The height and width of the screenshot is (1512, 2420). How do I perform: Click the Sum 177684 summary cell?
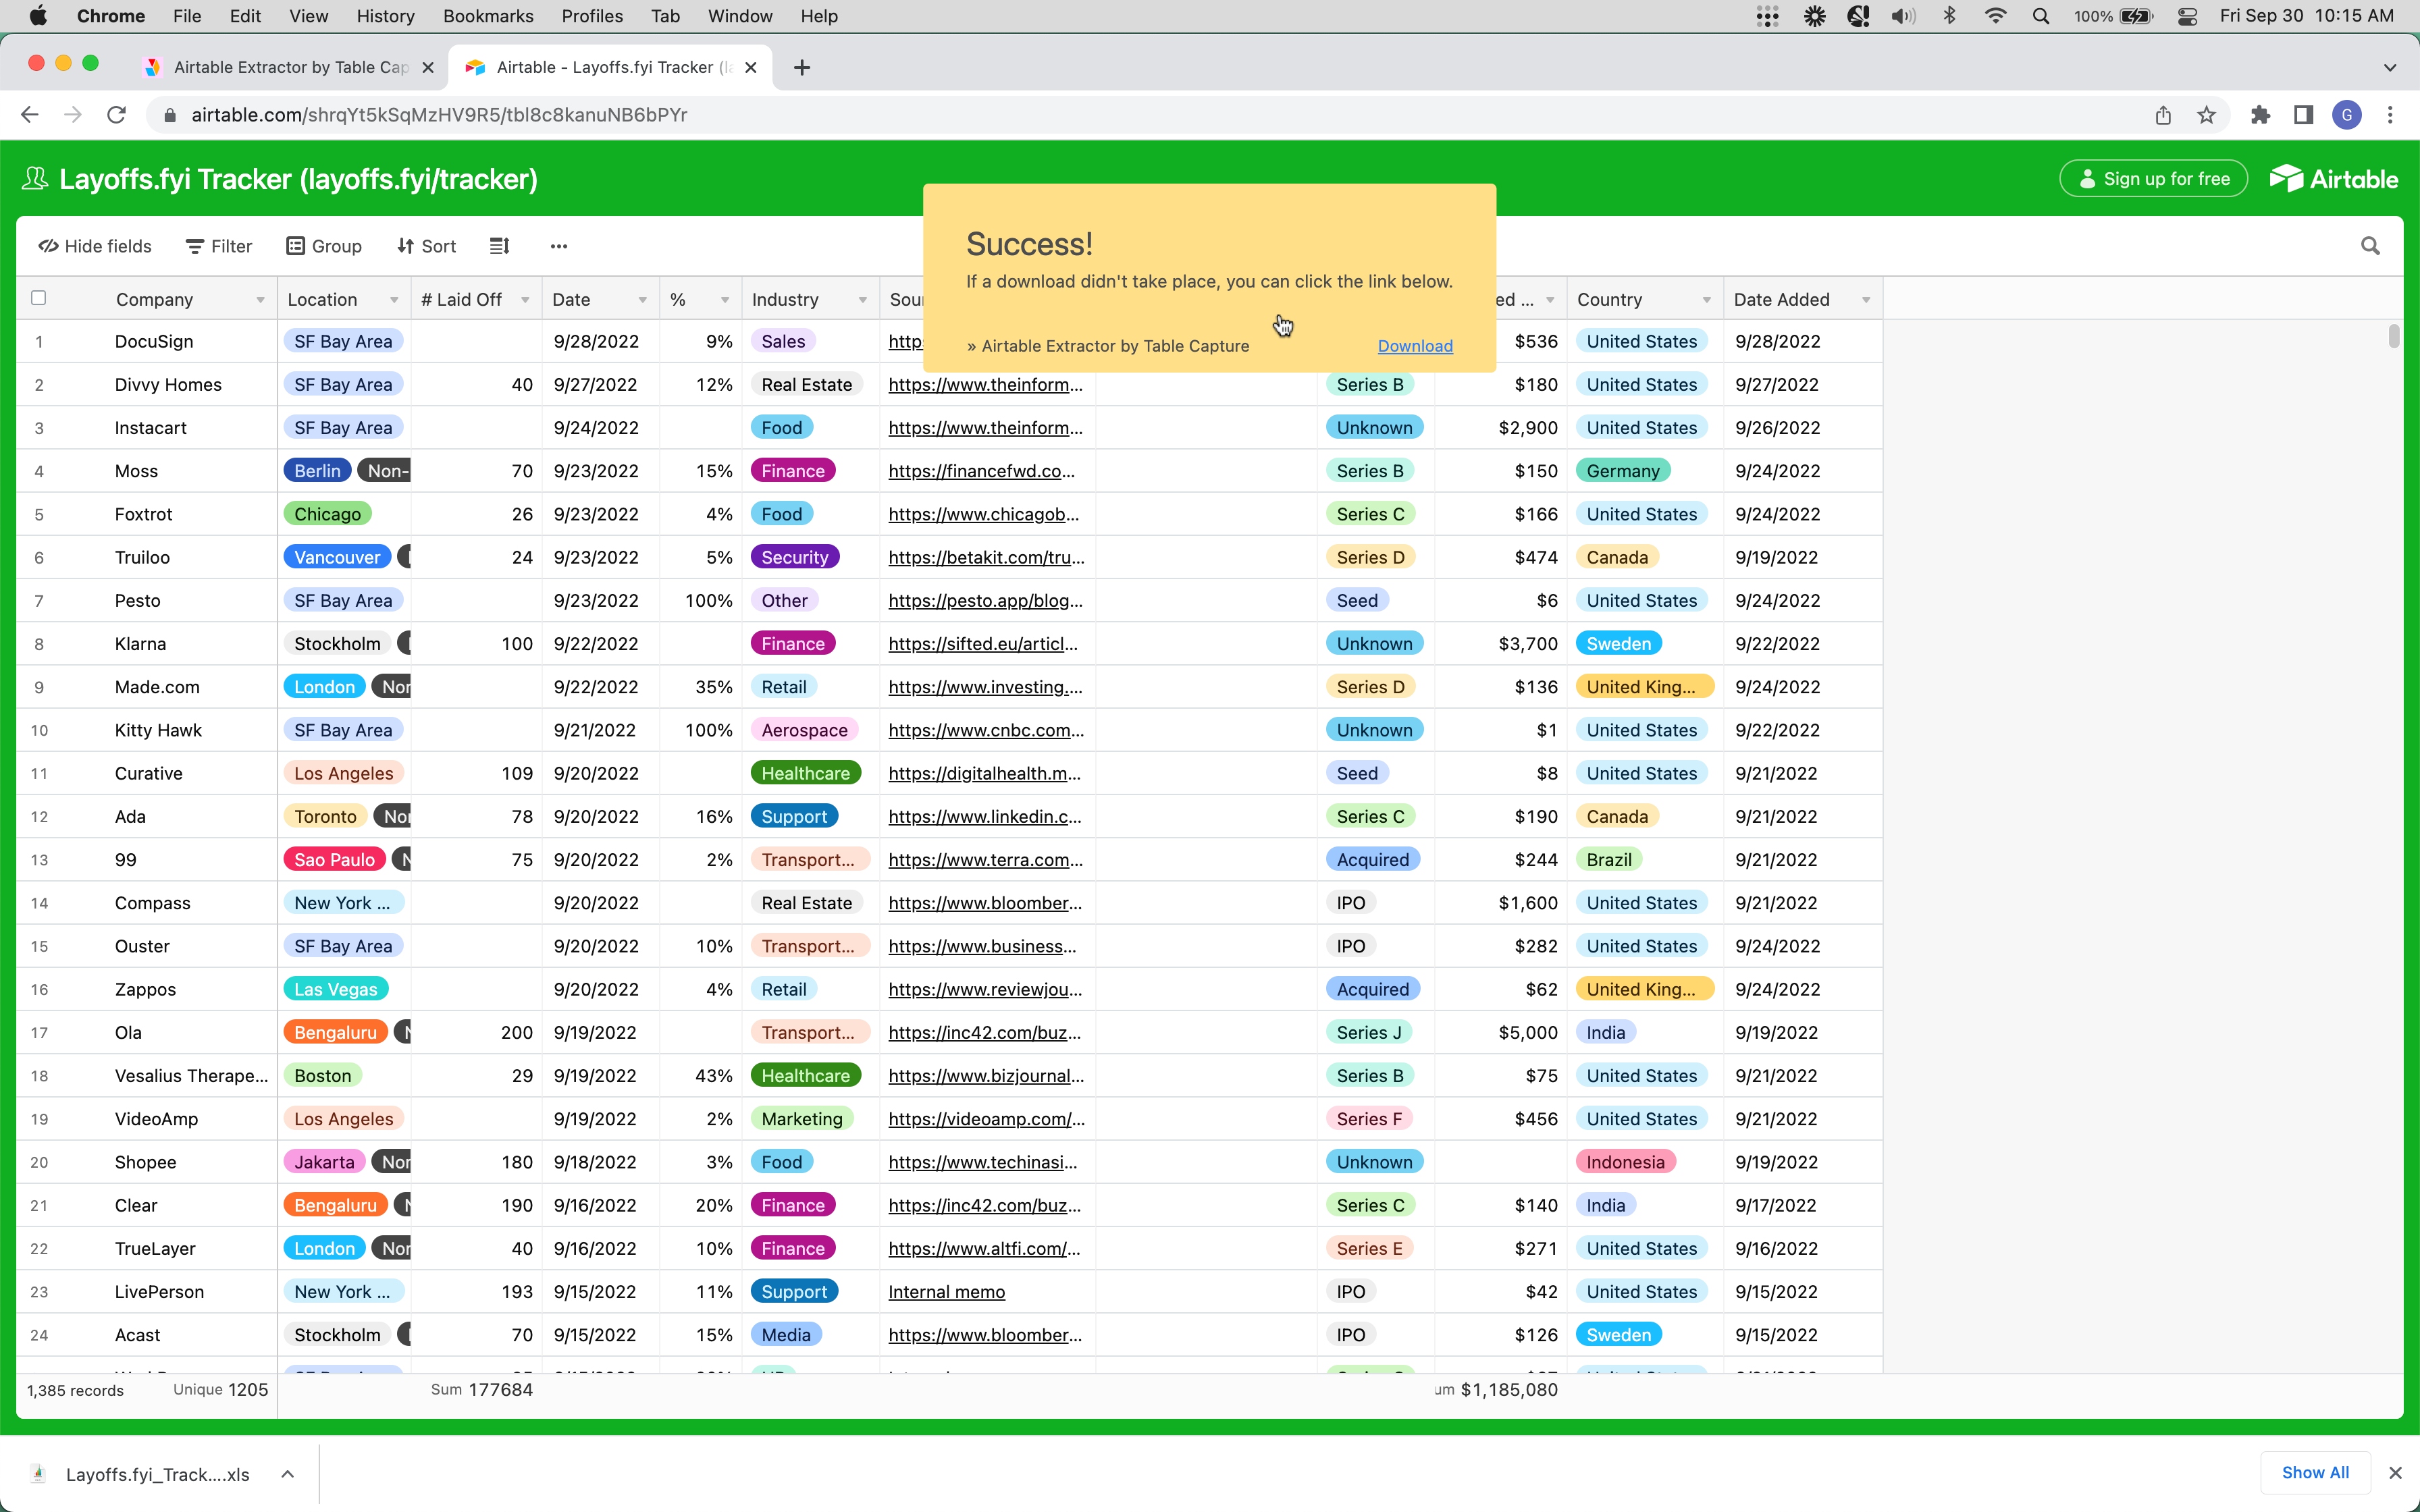point(481,1390)
